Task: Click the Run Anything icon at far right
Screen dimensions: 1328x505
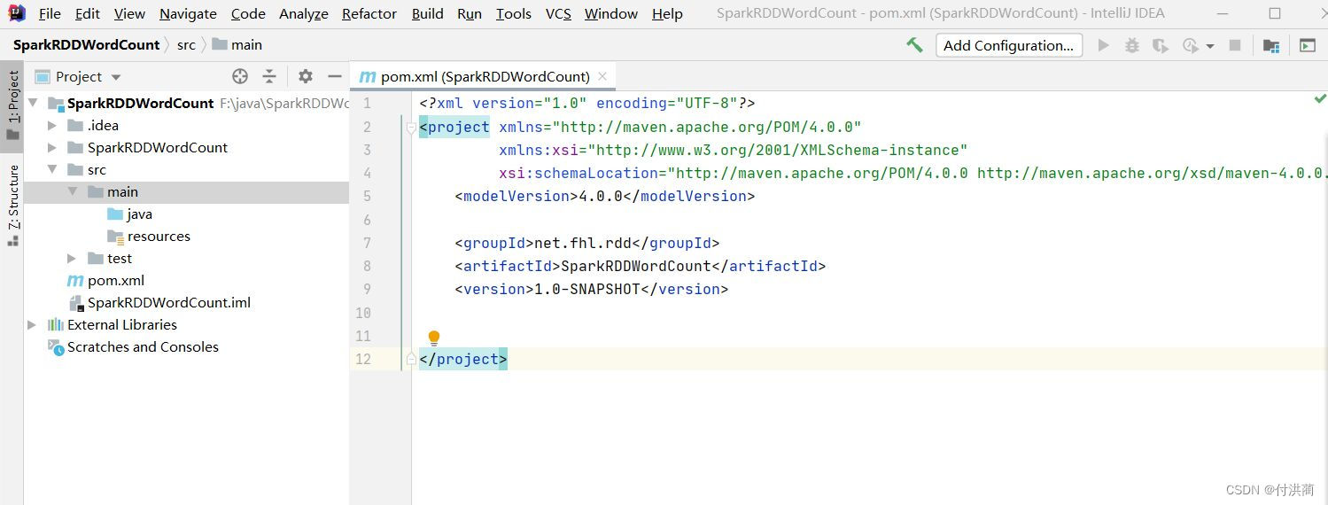Action: (1308, 45)
